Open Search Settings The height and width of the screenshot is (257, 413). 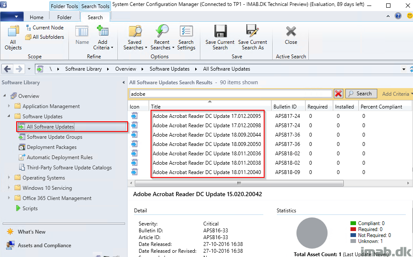(x=186, y=37)
